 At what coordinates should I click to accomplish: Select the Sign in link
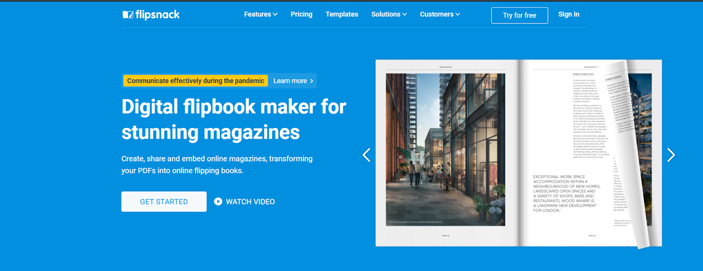(x=568, y=14)
